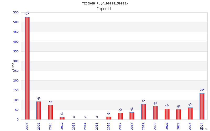210x131 pixels.
Task: Click the 2018 bar valued 37
Action: coord(132,116)
